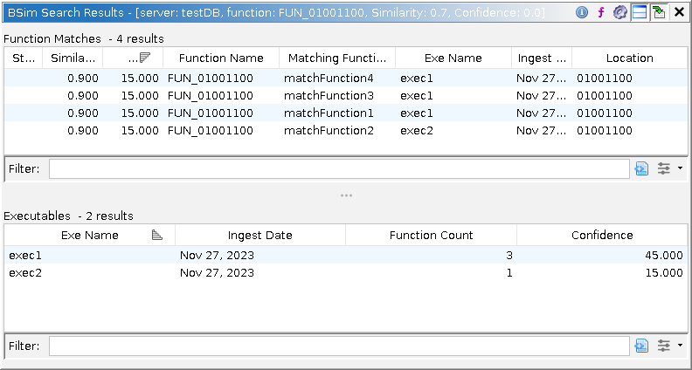
Task: Sort by Location column header
Action: tap(629, 58)
